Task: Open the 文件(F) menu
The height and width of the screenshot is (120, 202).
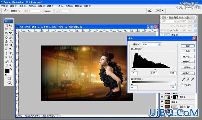Action: (5, 6)
